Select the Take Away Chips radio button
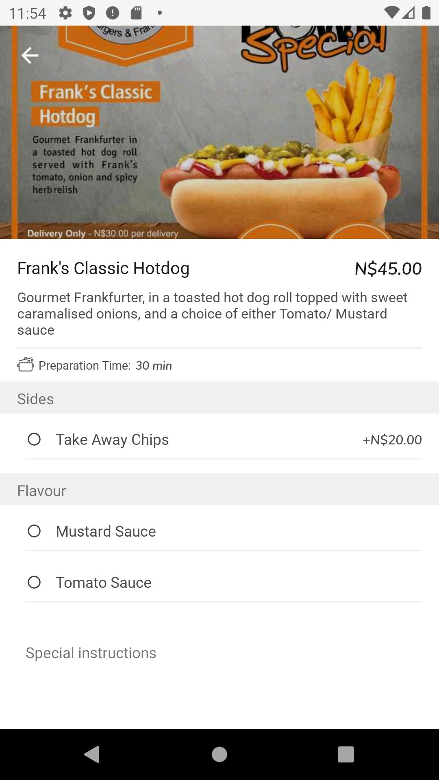This screenshot has width=439, height=780. pos(34,439)
